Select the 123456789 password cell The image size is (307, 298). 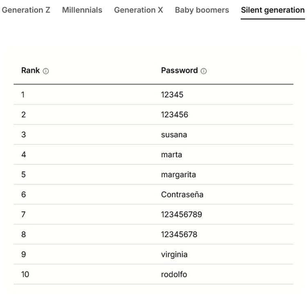[x=181, y=215]
